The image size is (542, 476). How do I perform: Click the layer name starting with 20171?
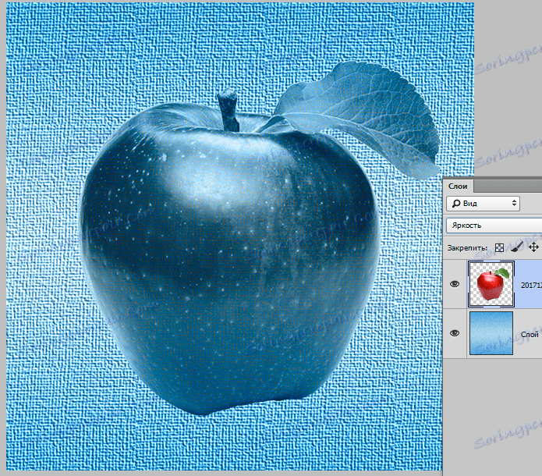(531, 285)
